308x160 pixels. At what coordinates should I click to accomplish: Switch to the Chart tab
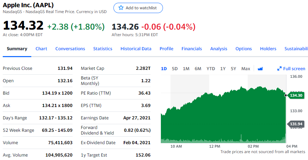(41, 49)
